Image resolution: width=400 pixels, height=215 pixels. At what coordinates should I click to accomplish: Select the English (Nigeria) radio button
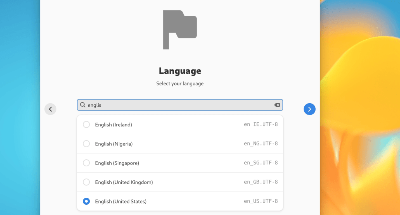[86, 144]
